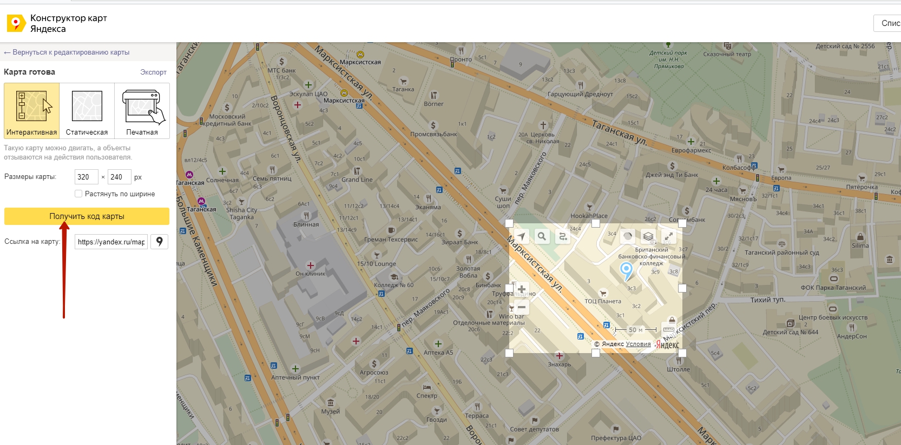Click the map width field showing 320
The image size is (901, 445).
tap(86, 177)
